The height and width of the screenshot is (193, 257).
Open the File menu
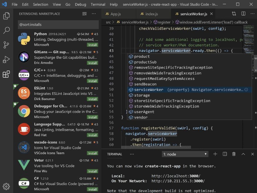[15, 4]
